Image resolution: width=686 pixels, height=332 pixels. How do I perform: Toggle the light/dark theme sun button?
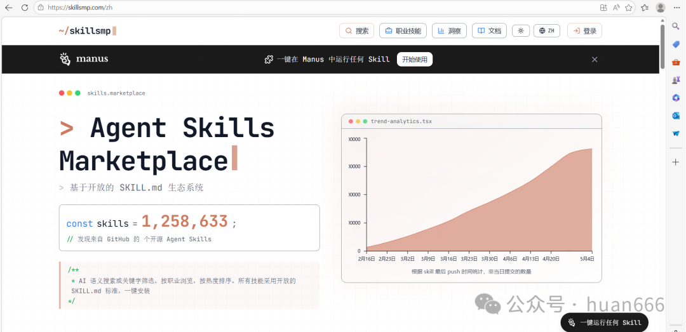click(521, 30)
